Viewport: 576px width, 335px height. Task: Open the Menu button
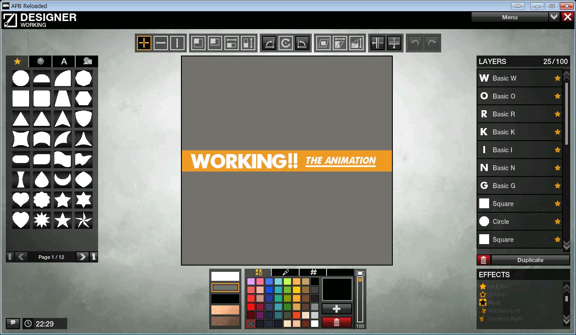point(510,17)
